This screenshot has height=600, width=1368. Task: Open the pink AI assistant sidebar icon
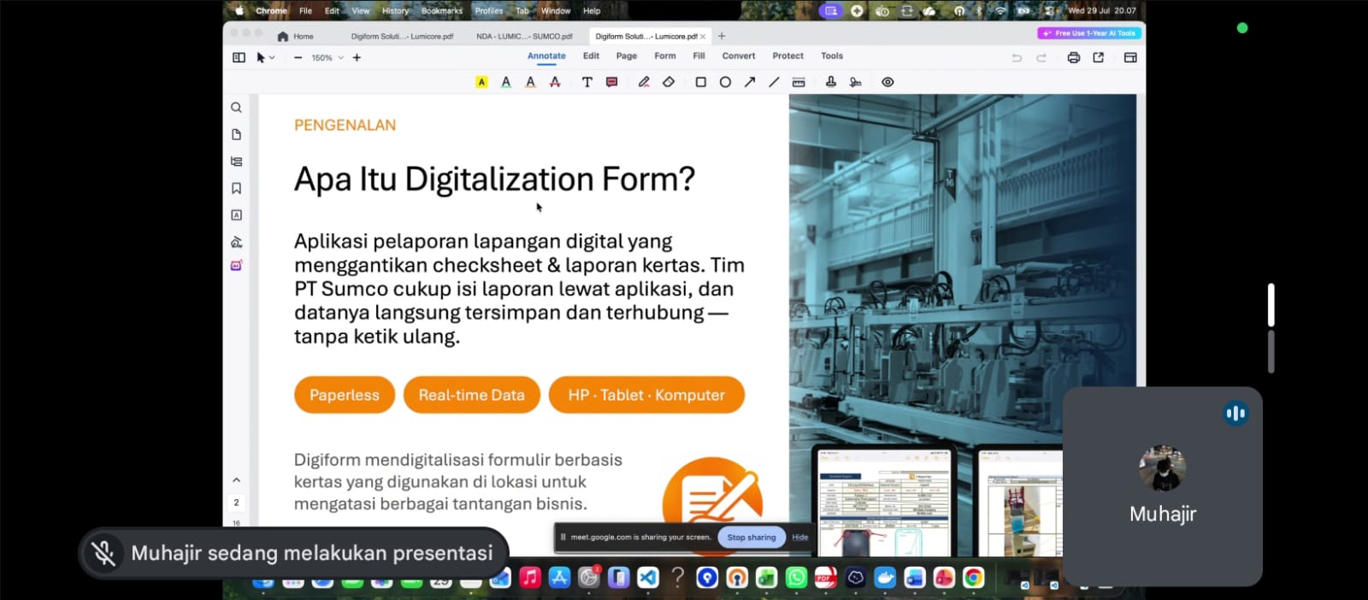pos(236,266)
